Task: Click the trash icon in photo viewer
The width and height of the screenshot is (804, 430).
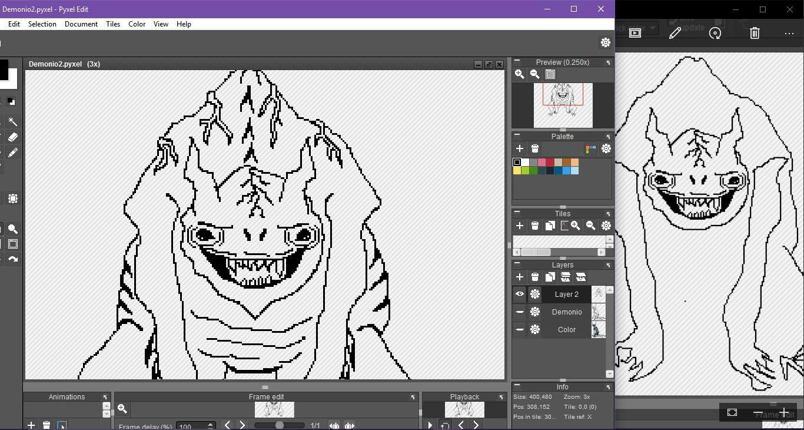Action: pos(755,34)
